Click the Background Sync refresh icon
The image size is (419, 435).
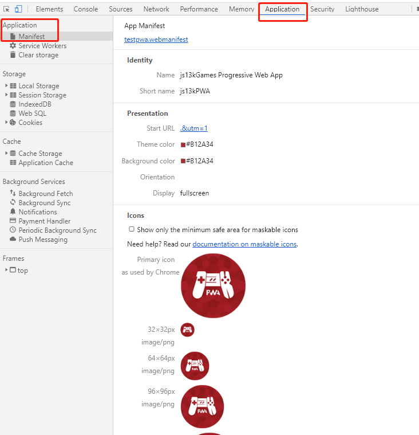[13, 202]
